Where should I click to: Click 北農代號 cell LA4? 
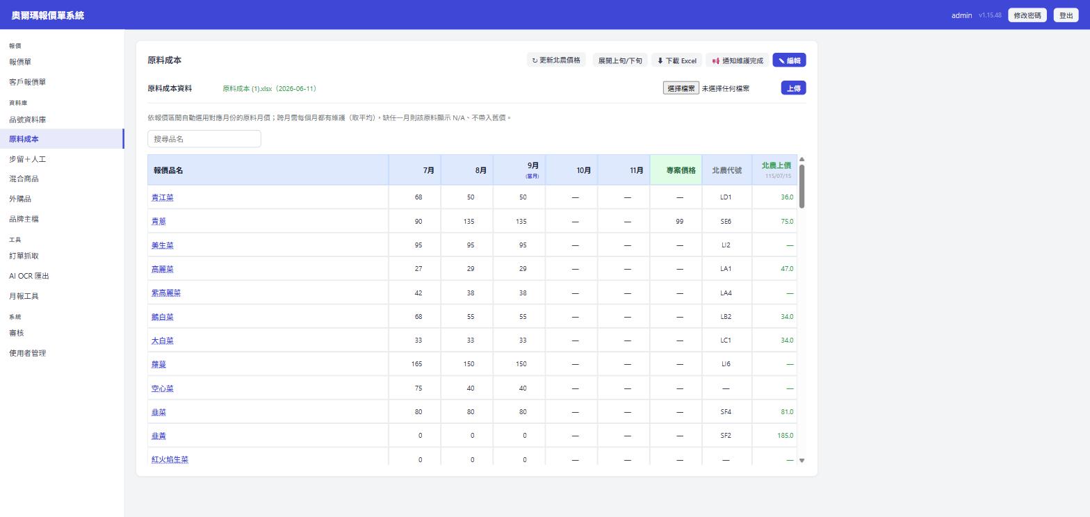[x=726, y=293]
